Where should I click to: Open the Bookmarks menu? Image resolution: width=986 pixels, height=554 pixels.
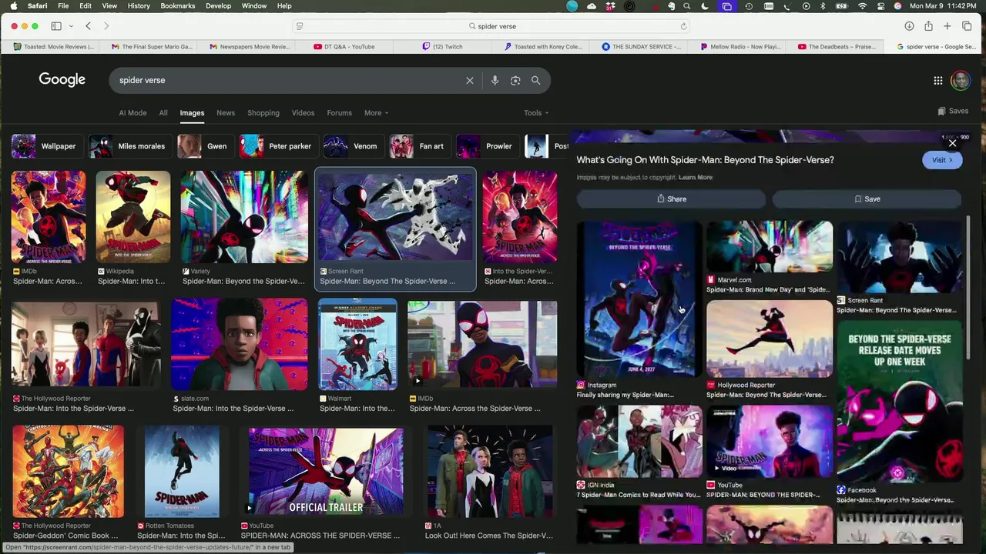(x=178, y=6)
